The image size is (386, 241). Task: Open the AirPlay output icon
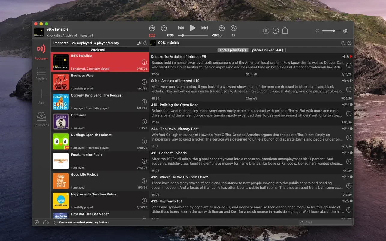[x=345, y=31]
